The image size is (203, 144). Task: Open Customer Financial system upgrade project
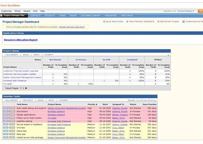pyautogui.click(x=21, y=71)
